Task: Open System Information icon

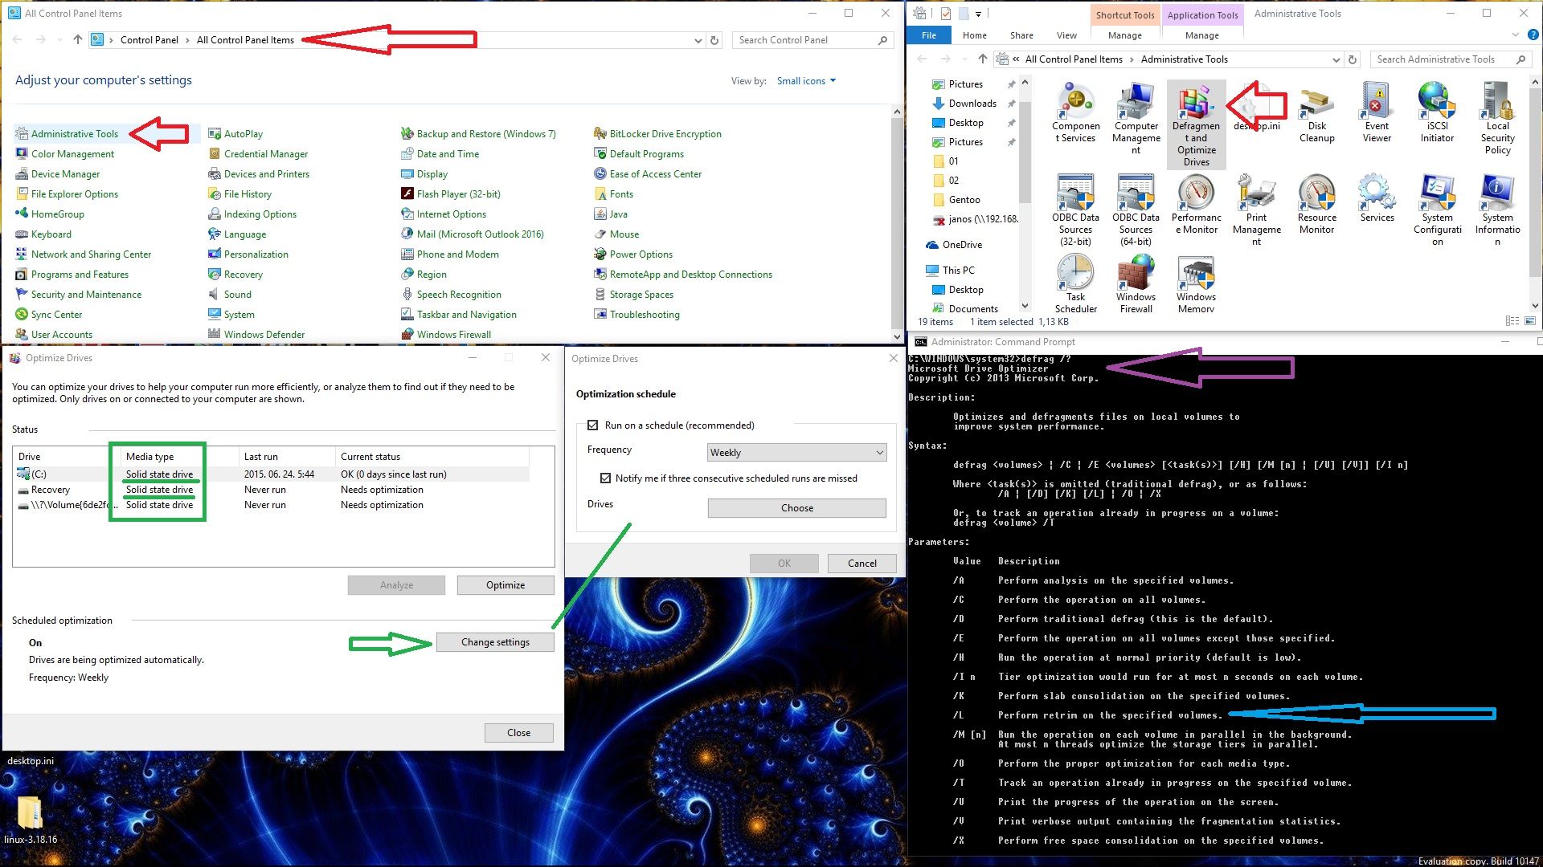Action: pyautogui.click(x=1497, y=210)
